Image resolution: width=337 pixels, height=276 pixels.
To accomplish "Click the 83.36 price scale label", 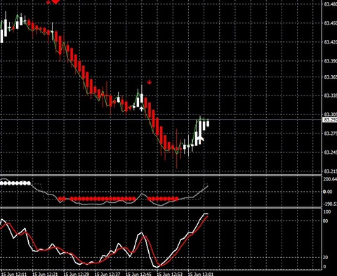I will pos(331,77).
